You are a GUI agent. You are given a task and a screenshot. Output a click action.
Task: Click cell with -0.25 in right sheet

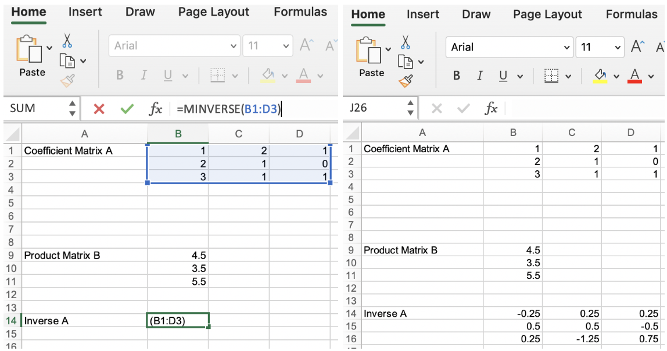pyautogui.click(x=513, y=314)
